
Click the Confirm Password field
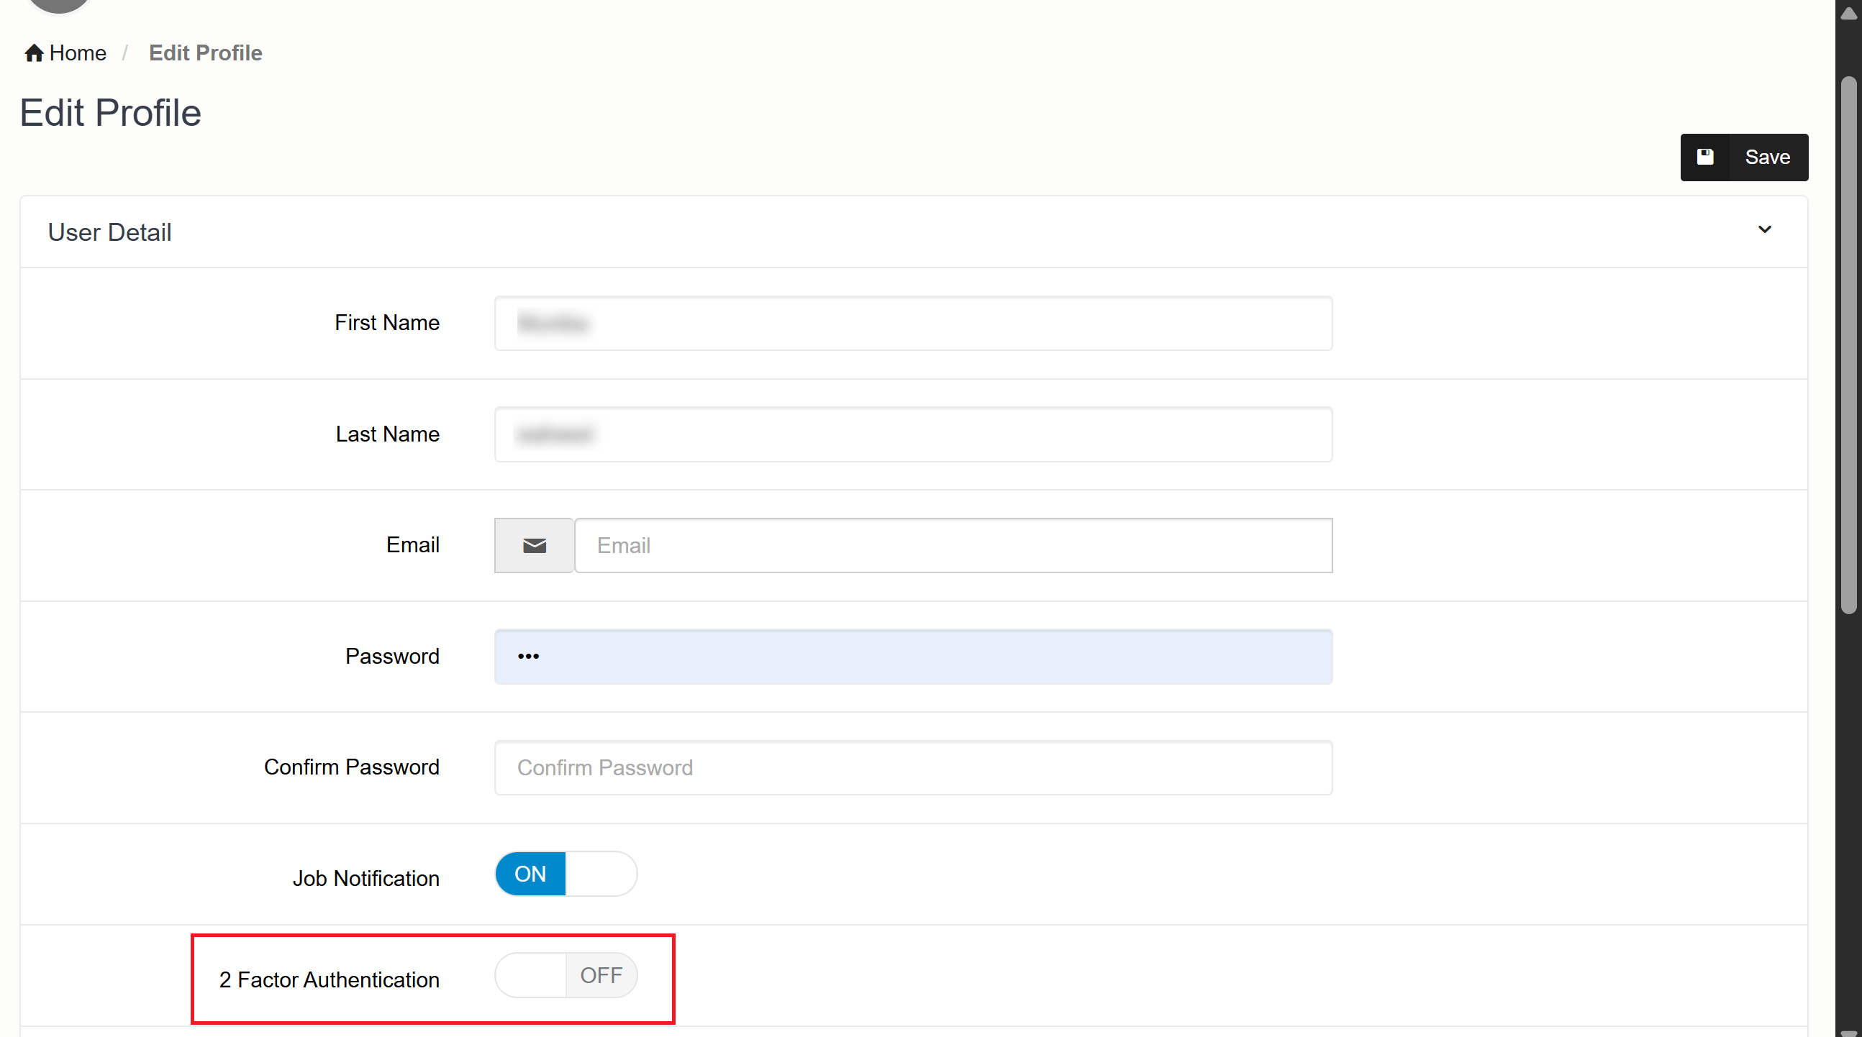(x=913, y=767)
